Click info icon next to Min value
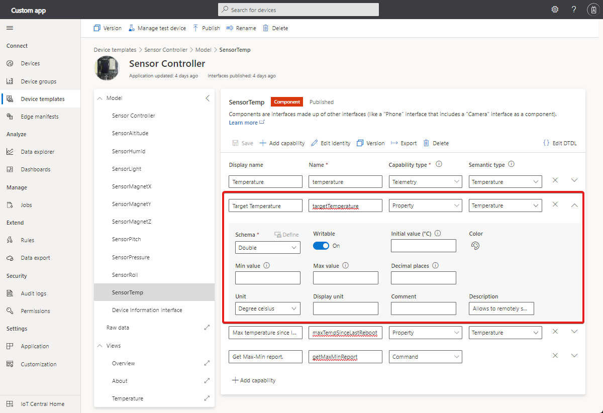603x413 pixels. click(267, 265)
